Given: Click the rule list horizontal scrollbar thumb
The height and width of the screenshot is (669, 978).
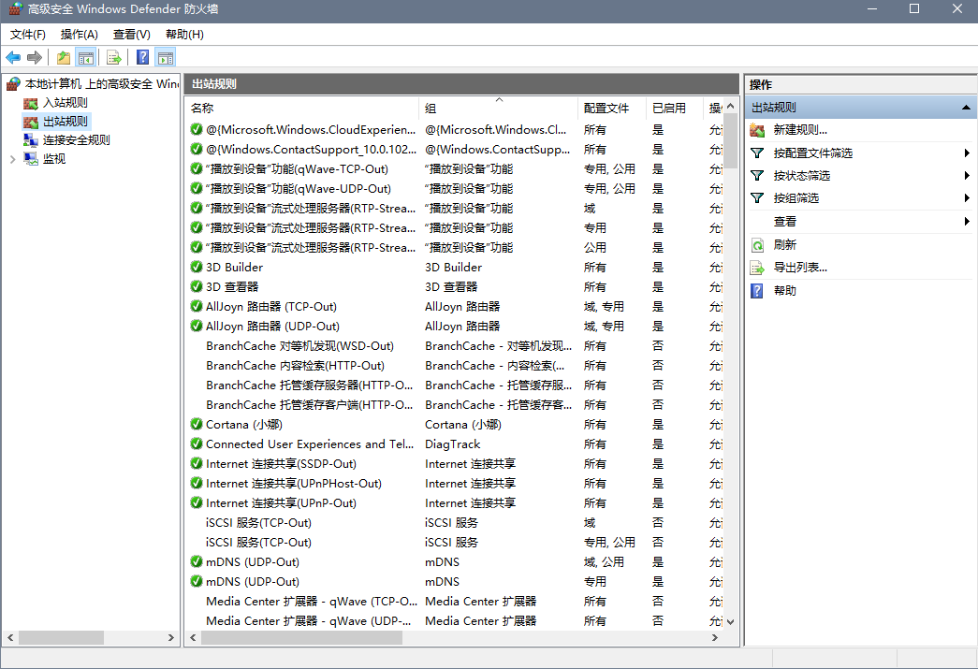Looking at the screenshot, I should click(302, 638).
